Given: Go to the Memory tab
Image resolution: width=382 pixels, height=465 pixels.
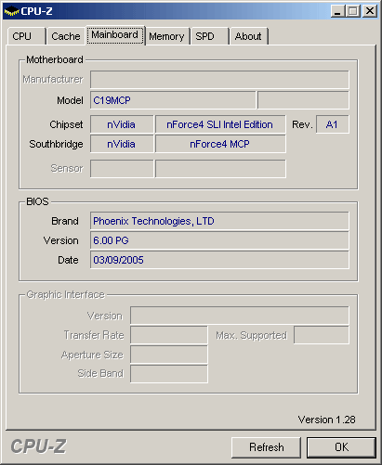Looking at the screenshot, I should (x=166, y=36).
